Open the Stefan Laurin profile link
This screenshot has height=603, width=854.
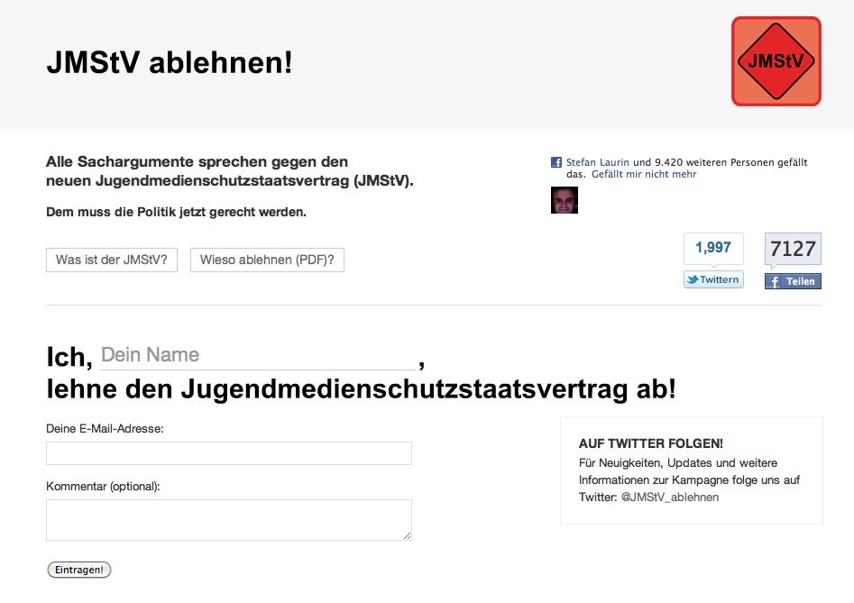coord(598,163)
